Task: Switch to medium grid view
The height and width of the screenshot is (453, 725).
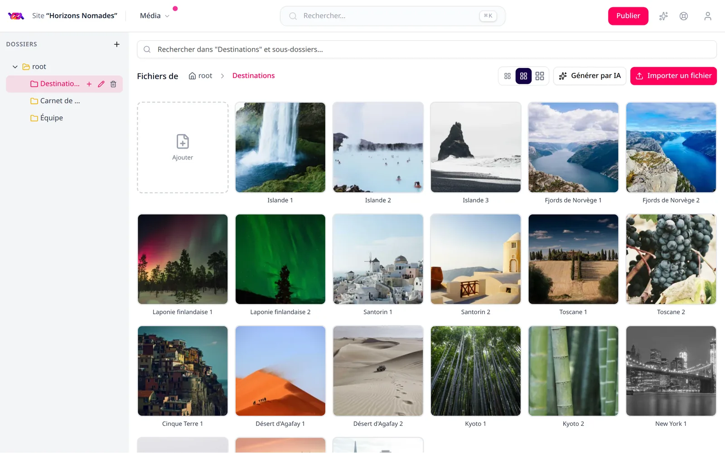Action: (523, 76)
